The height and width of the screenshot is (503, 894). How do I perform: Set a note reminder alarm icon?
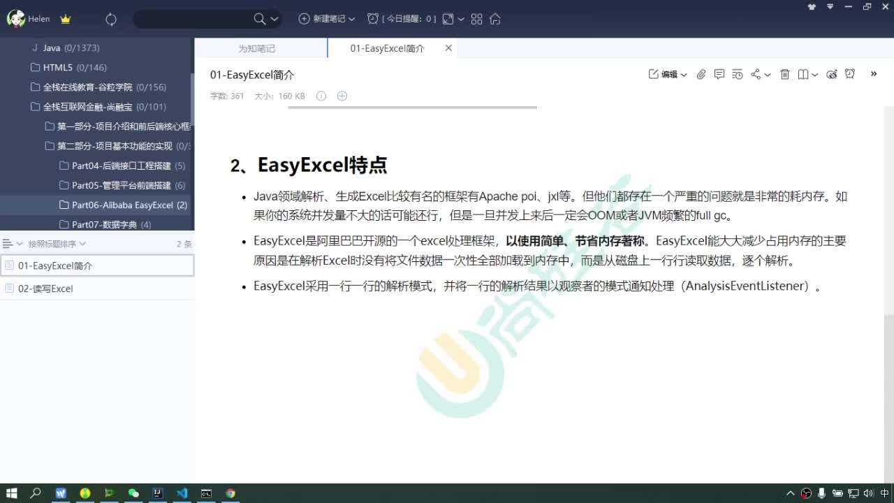[x=850, y=74]
